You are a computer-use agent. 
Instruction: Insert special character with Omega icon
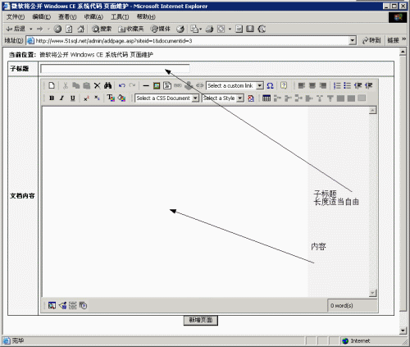pos(270,85)
